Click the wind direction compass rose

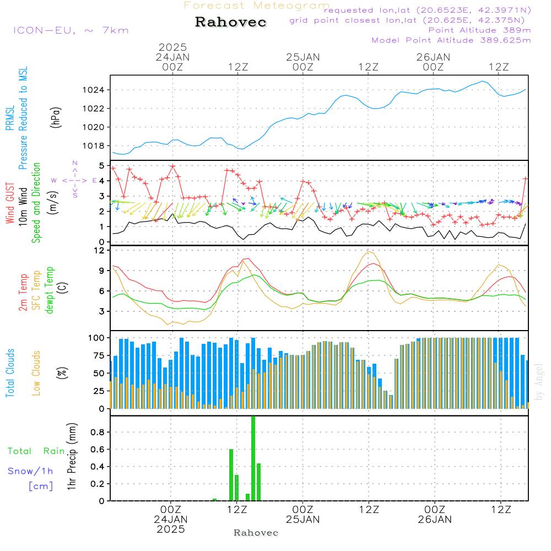tap(74, 180)
